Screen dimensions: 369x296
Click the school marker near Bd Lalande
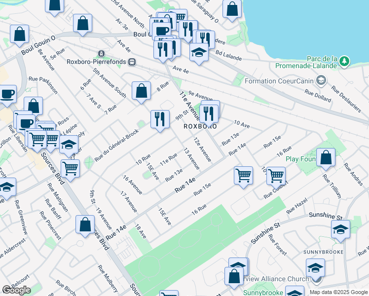(x=199, y=52)
